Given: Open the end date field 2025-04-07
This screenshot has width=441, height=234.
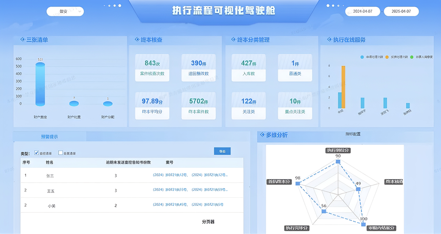Looking at the screenshot, I should [401, 11].
